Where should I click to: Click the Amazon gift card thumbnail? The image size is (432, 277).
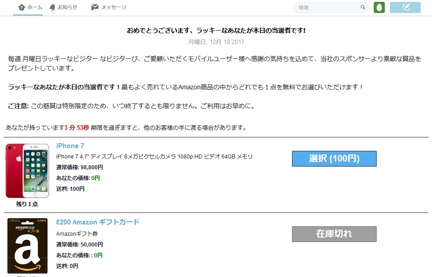click(27, 246)
